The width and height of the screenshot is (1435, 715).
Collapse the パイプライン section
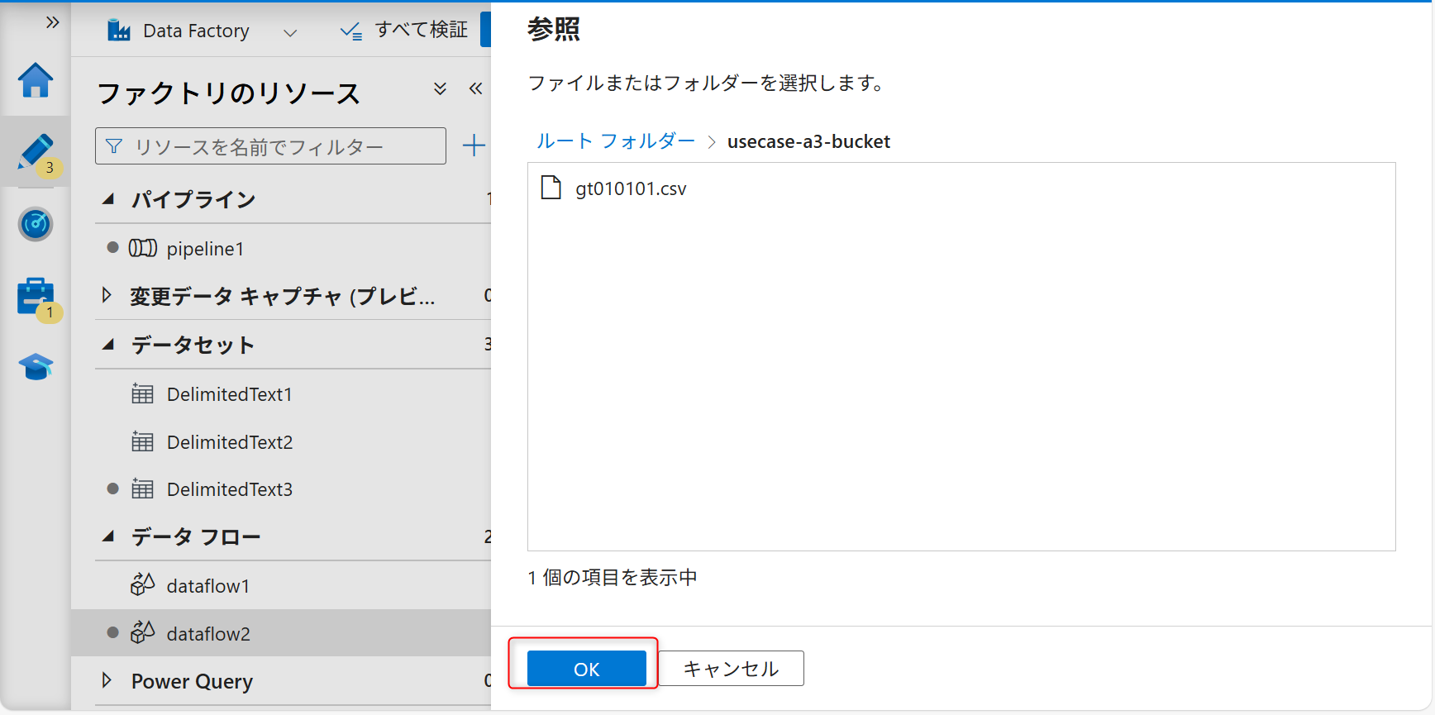(108, 199)
